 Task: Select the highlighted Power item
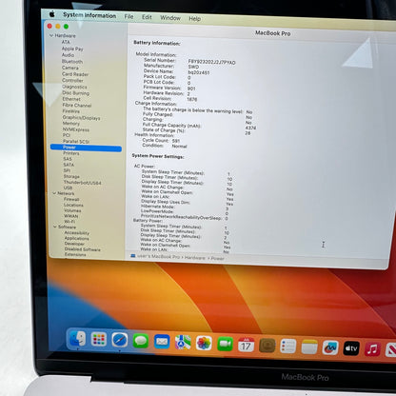coord(86,148)
